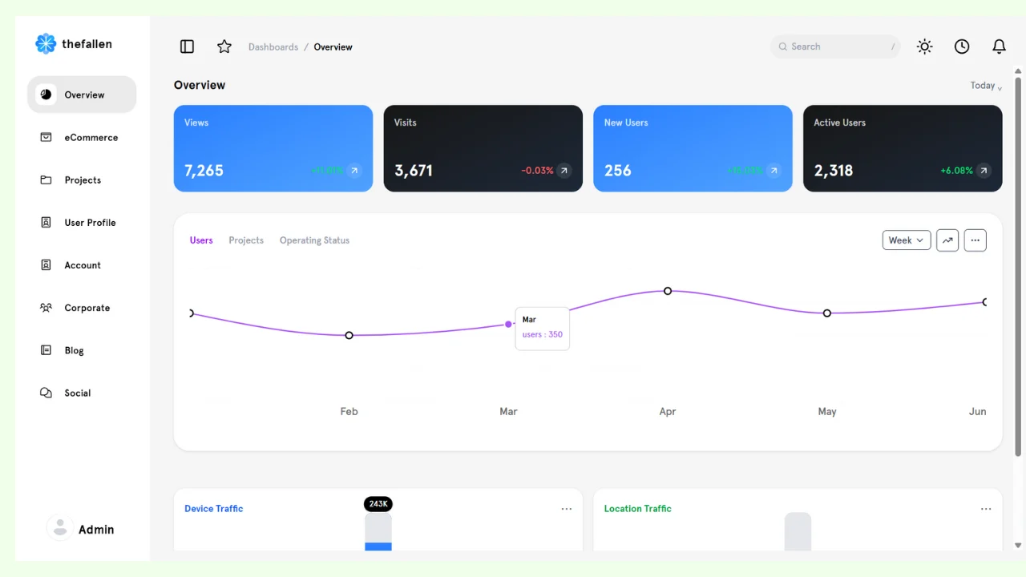Click the eCommerce box icon
1026x577 pixels.
46,137
